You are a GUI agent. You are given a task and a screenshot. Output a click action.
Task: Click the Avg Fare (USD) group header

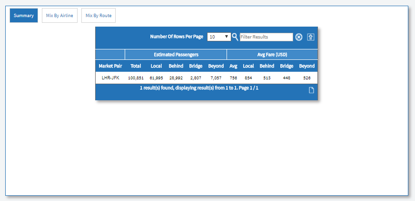coord(272,55)
